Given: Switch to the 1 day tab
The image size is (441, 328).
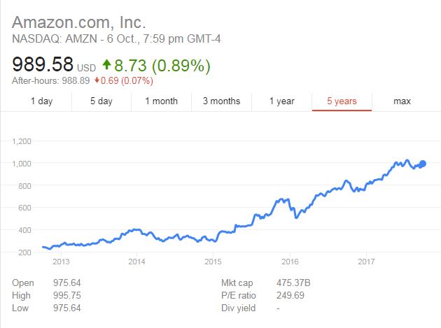Looking at the screenshot, I should click(x=41, y=101).
